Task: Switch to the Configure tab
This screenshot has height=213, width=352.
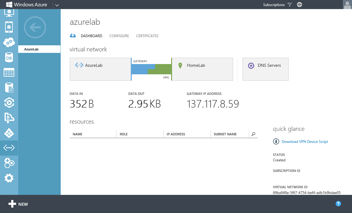Action: click(119, 36)
